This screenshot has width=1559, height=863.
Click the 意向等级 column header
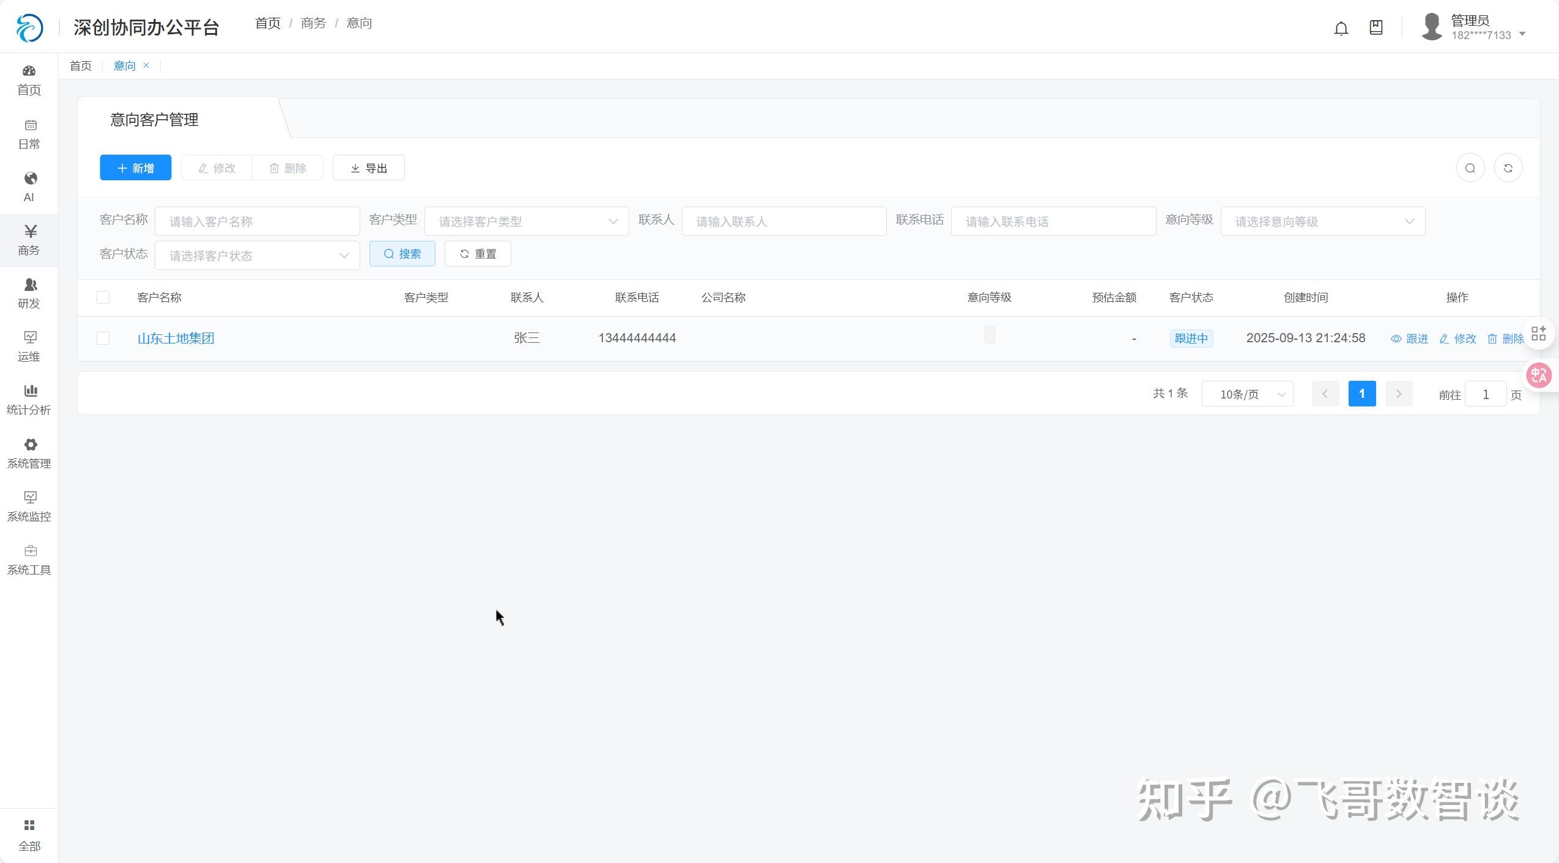pos(990,298)
